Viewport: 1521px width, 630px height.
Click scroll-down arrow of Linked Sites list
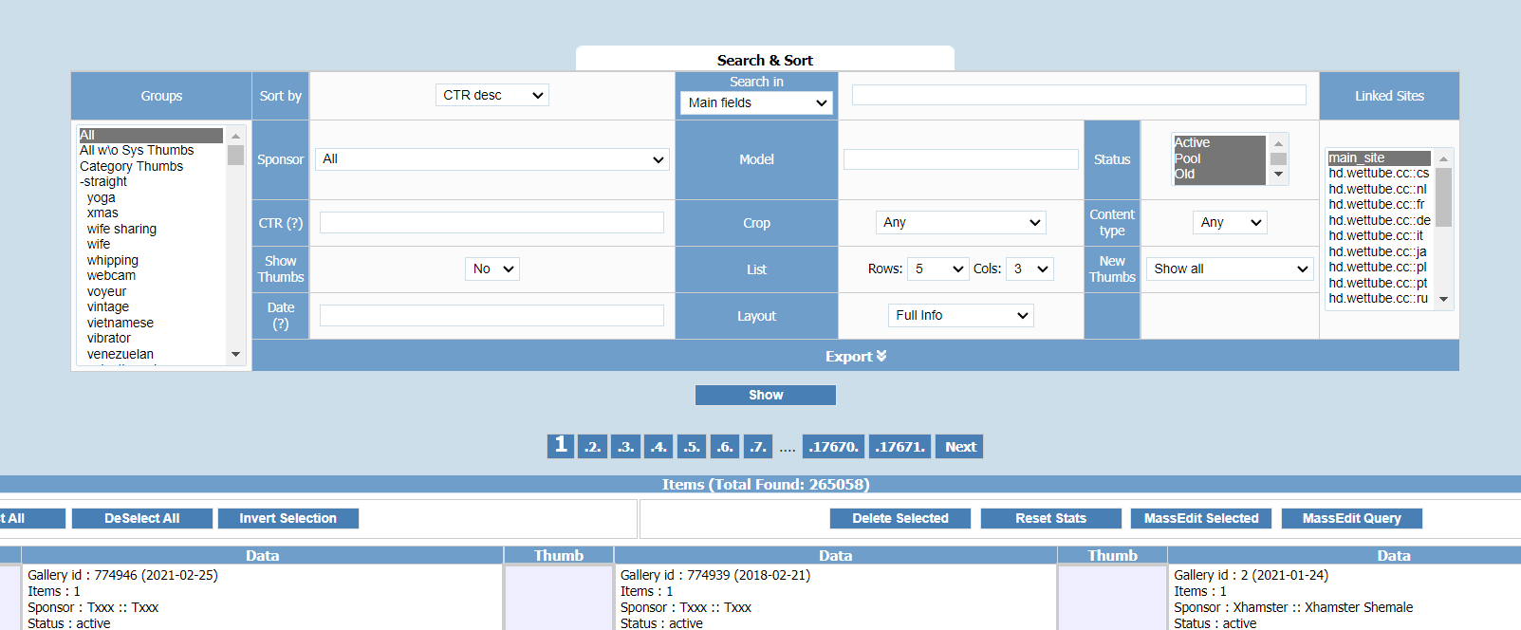(1443, 299)
